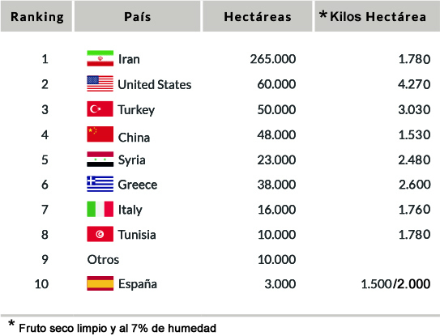
Task: Click the Kilos Hectárea column header
Action: pyautogui.click(x=377, y=16)
